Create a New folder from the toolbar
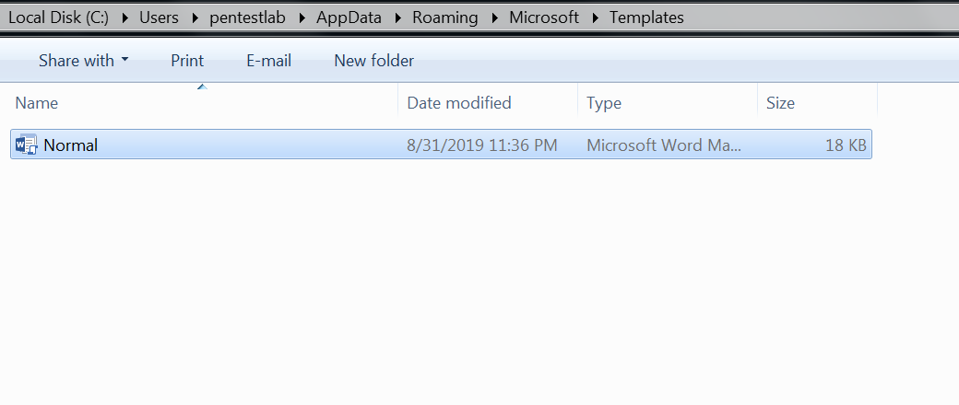The width and height of the screenshot is (959, 405). (373, 61)
